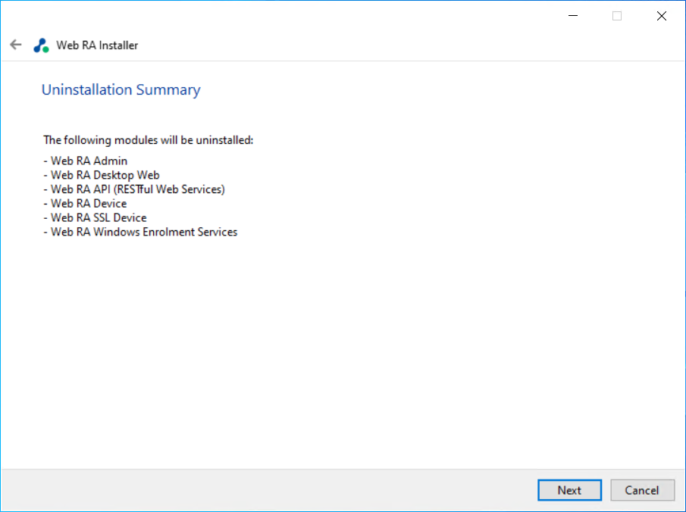Click the RESTful Web Services parenthetical text
The width and height of the screenshot is (686, 512).
click(x=169, y=189)
